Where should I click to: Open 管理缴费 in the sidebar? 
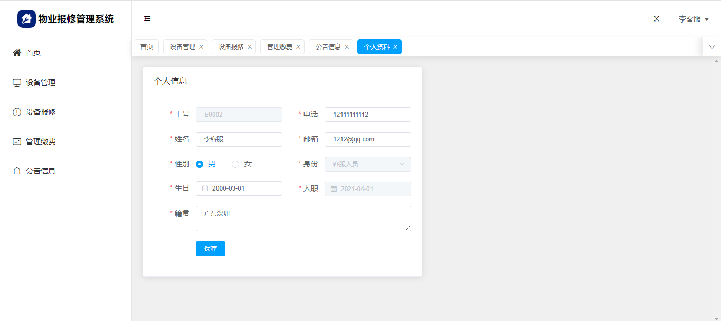tap(41, 141)
